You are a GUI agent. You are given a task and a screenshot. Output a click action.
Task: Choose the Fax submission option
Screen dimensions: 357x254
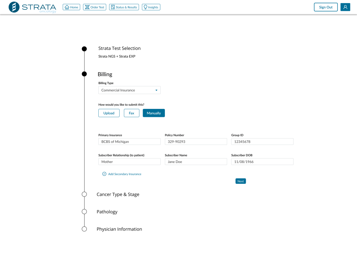pos(131,113)
